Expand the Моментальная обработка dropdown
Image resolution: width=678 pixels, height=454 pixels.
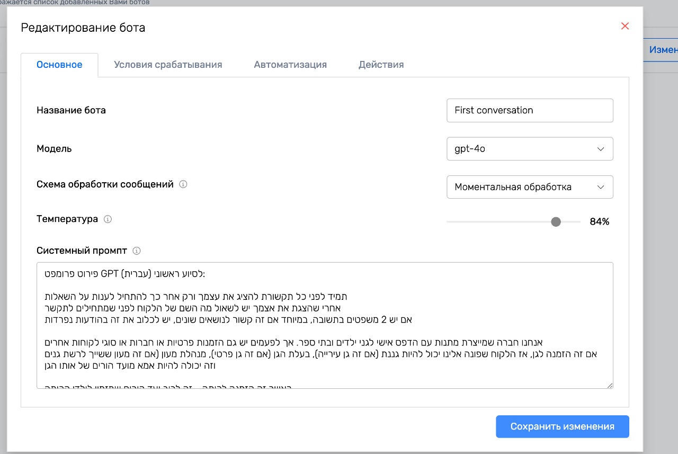[x=530, y=187]
